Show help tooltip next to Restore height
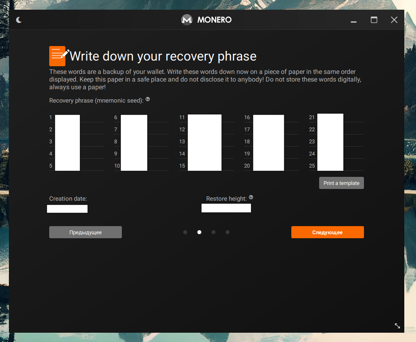416x342 pixels. [x=251, y=197]
